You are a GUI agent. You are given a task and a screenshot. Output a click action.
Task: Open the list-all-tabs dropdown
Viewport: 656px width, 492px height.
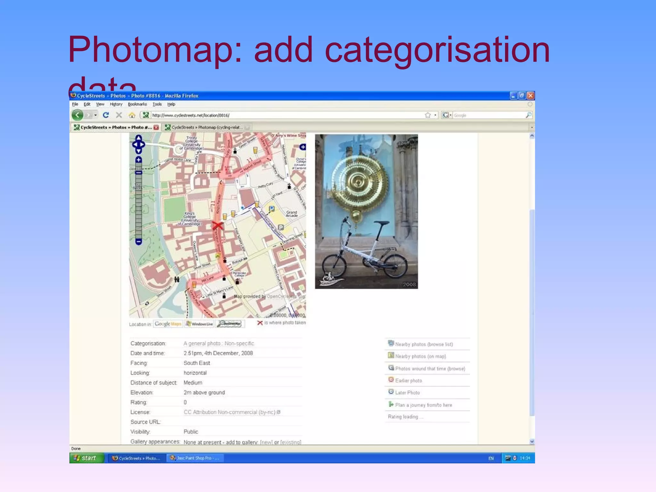point(532,127)
